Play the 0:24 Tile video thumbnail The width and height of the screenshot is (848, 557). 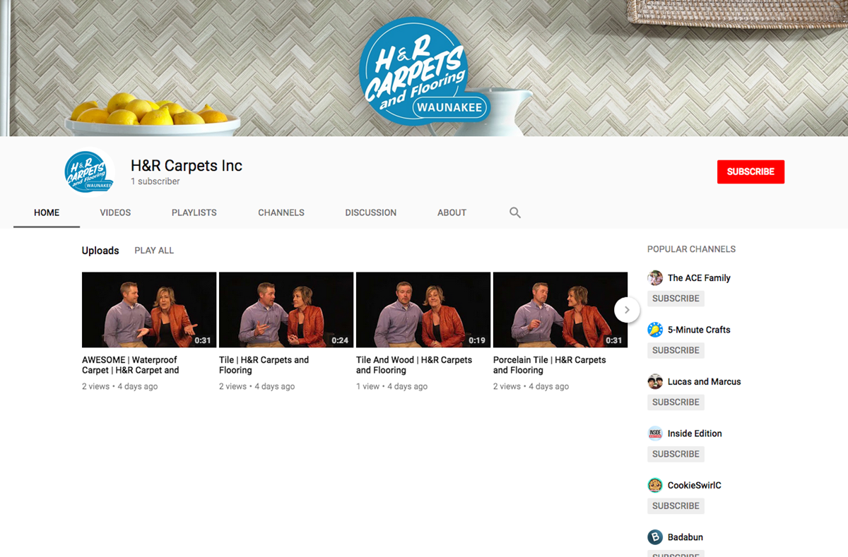[286, 310]
